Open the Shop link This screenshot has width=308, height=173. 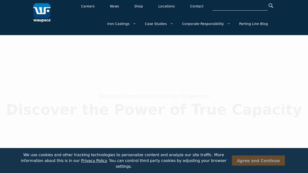(x=139, y=6)
